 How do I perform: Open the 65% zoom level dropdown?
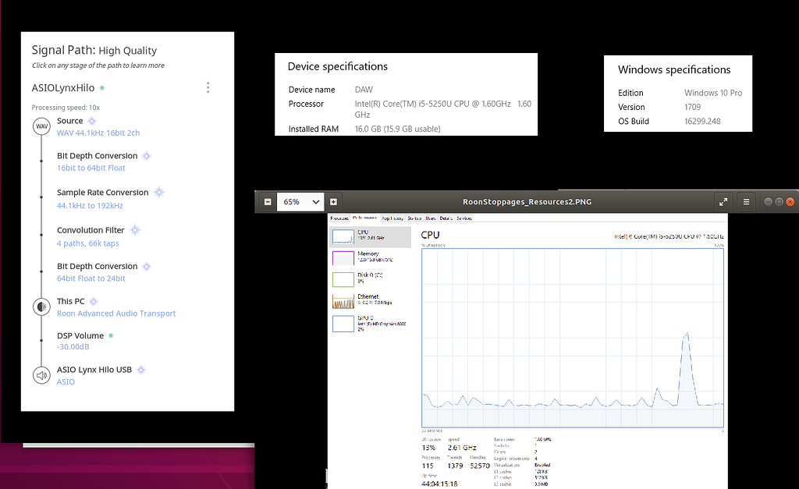pos(300,201)
